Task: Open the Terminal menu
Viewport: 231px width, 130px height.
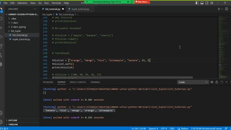Action: (56, 3)
